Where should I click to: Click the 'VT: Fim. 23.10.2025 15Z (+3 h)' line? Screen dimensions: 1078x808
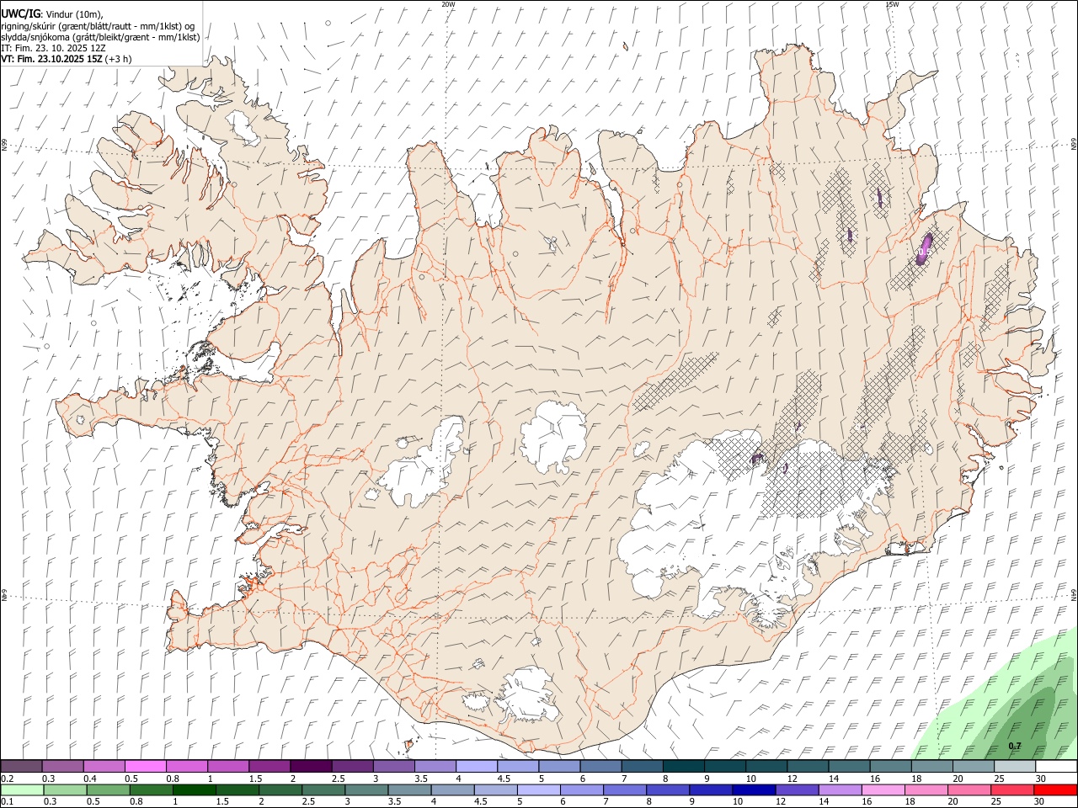click(x=67, y=59)
